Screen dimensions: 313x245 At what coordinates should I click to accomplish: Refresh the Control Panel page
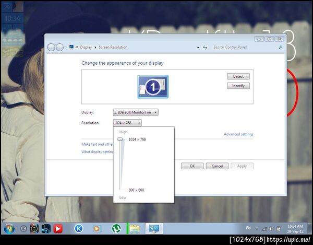[x=205, y=48]
